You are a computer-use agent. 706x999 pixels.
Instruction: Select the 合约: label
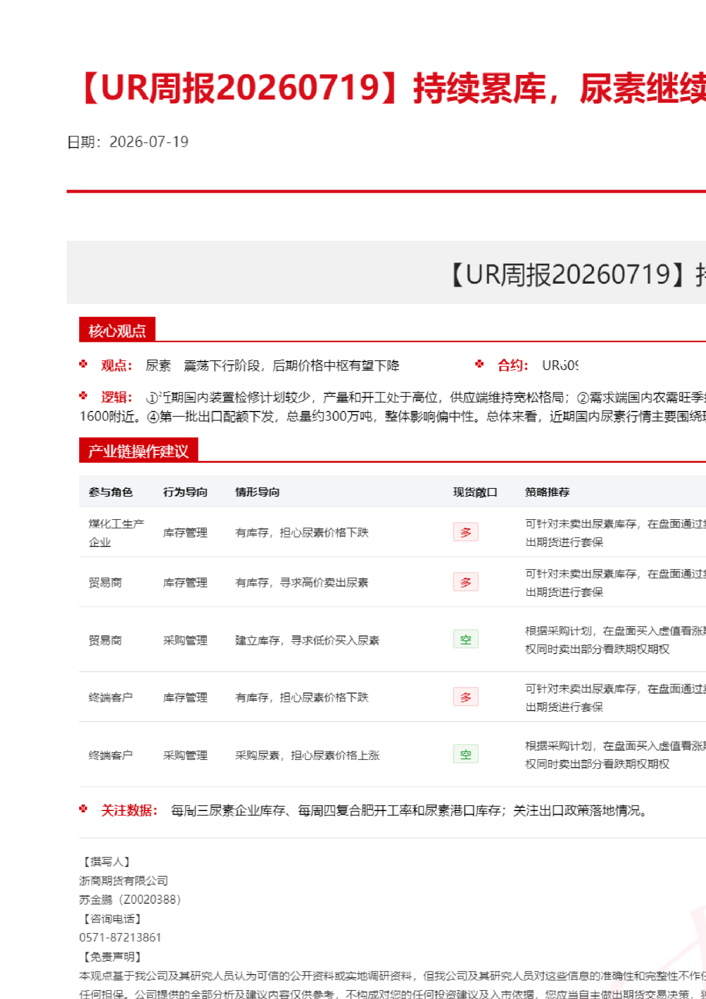coord(513,365)
